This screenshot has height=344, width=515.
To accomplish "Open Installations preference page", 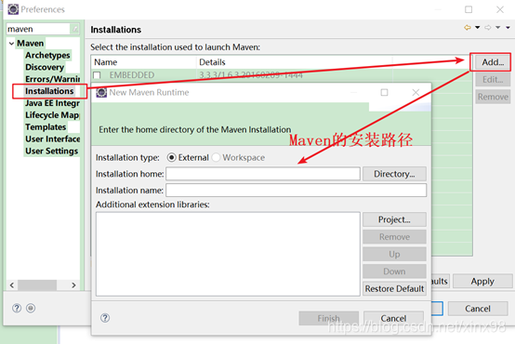I will point(49,91).
